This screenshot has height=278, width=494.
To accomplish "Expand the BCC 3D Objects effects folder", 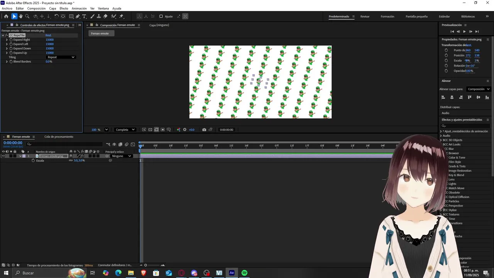I will (x=441, y=140).
